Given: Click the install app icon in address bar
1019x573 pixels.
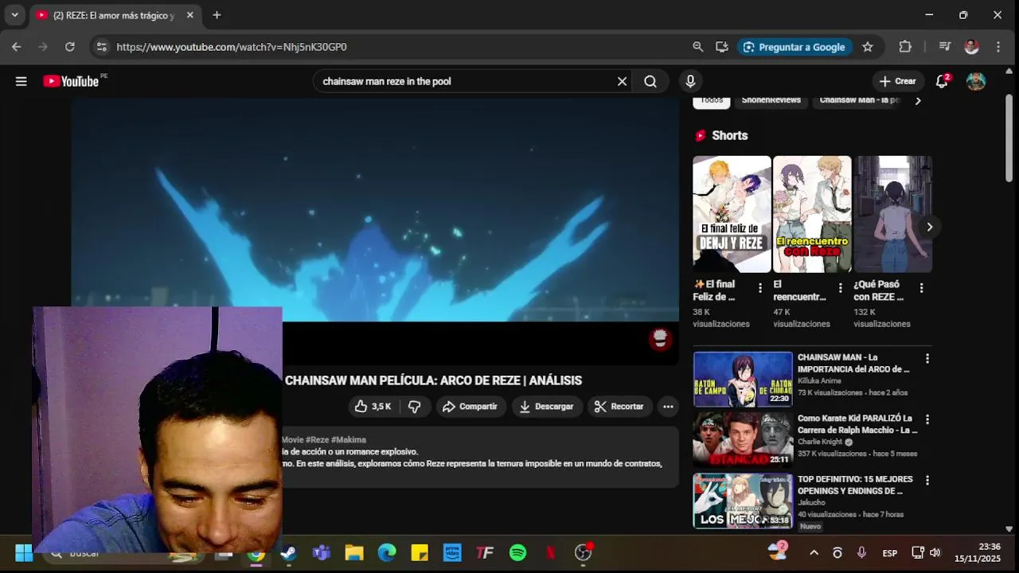Looking at the screenshot, I should 722,47.
